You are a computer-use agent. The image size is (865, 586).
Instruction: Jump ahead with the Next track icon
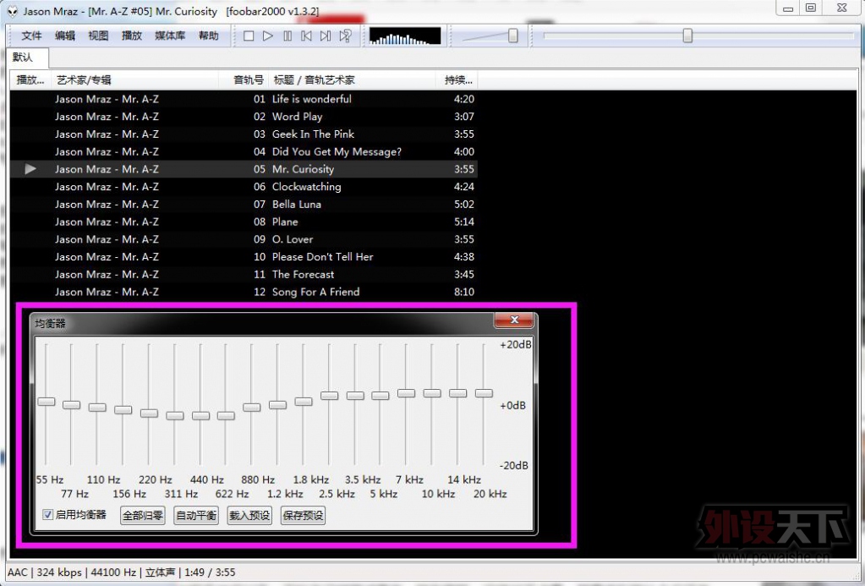click(x=326, y=36)
